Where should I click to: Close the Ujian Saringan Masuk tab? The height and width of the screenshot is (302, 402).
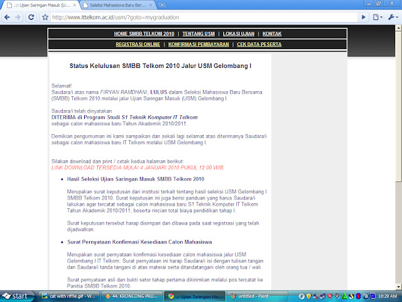pos(74,5)
